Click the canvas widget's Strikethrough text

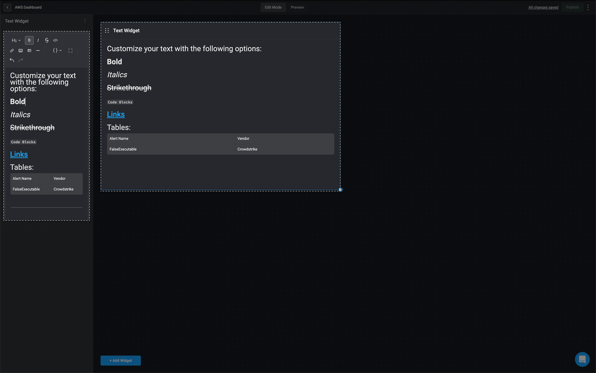[129, 88]
